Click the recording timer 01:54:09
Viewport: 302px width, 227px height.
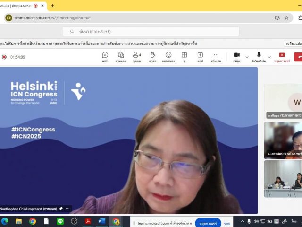click(x=18, y=57)
